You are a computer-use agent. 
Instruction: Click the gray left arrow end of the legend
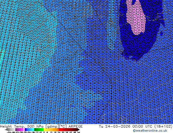(x=6, y=129)
